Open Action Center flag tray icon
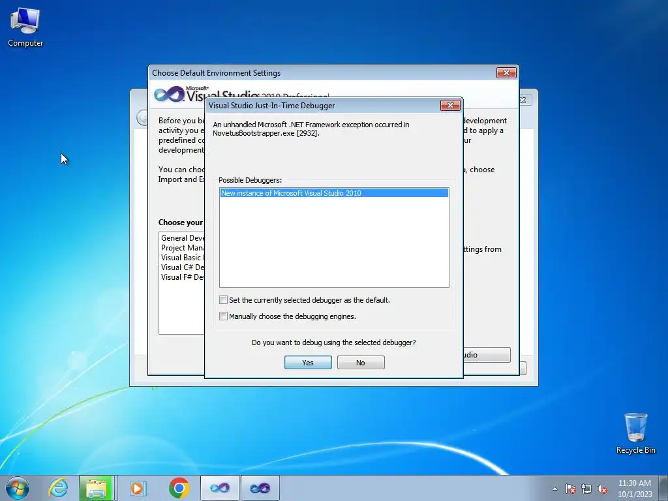 (x=570, y=489)
